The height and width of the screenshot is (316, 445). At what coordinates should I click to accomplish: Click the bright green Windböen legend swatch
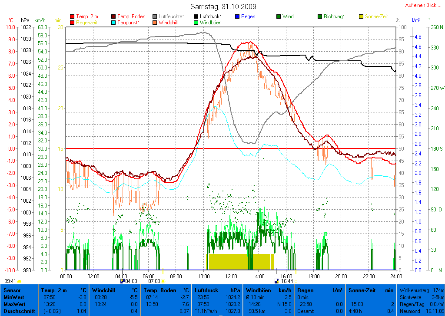click(196, 22)
